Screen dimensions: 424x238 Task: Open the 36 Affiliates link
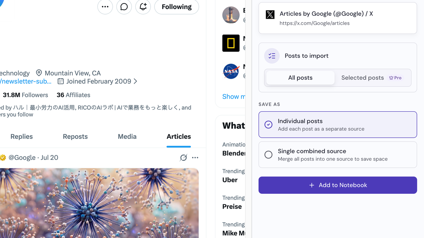click(x=73, y=95)
